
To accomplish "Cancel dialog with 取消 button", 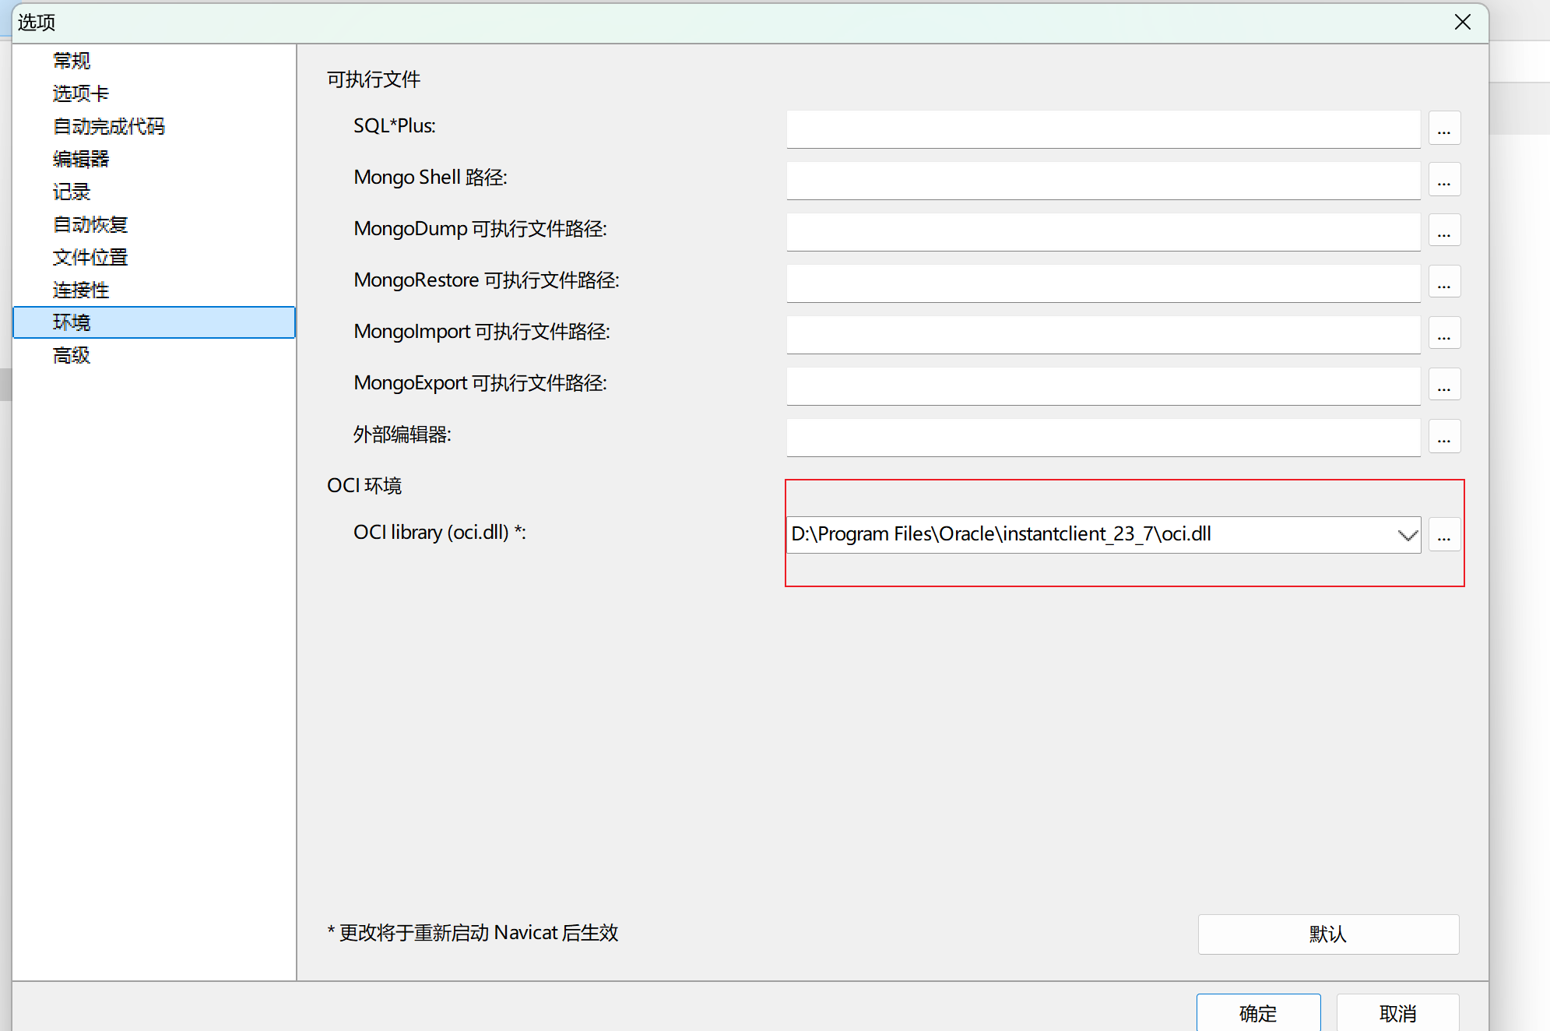I will click(x=1397, y=1012).
